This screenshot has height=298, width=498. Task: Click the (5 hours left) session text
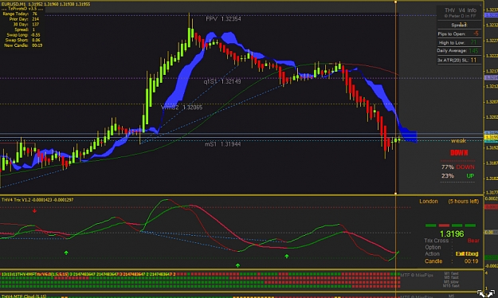click(x=464, y=202)
